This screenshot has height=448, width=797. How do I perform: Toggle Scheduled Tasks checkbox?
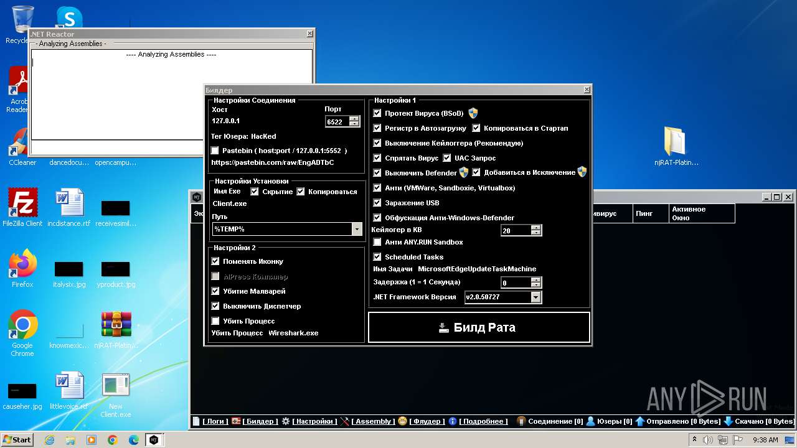377,257
